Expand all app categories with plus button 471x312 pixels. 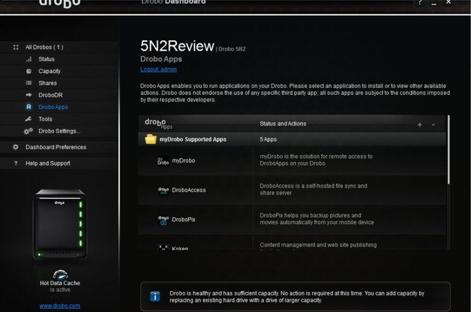point(420,125)
